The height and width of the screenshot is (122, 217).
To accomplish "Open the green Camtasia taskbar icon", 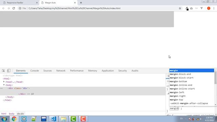I will [73, 119].
